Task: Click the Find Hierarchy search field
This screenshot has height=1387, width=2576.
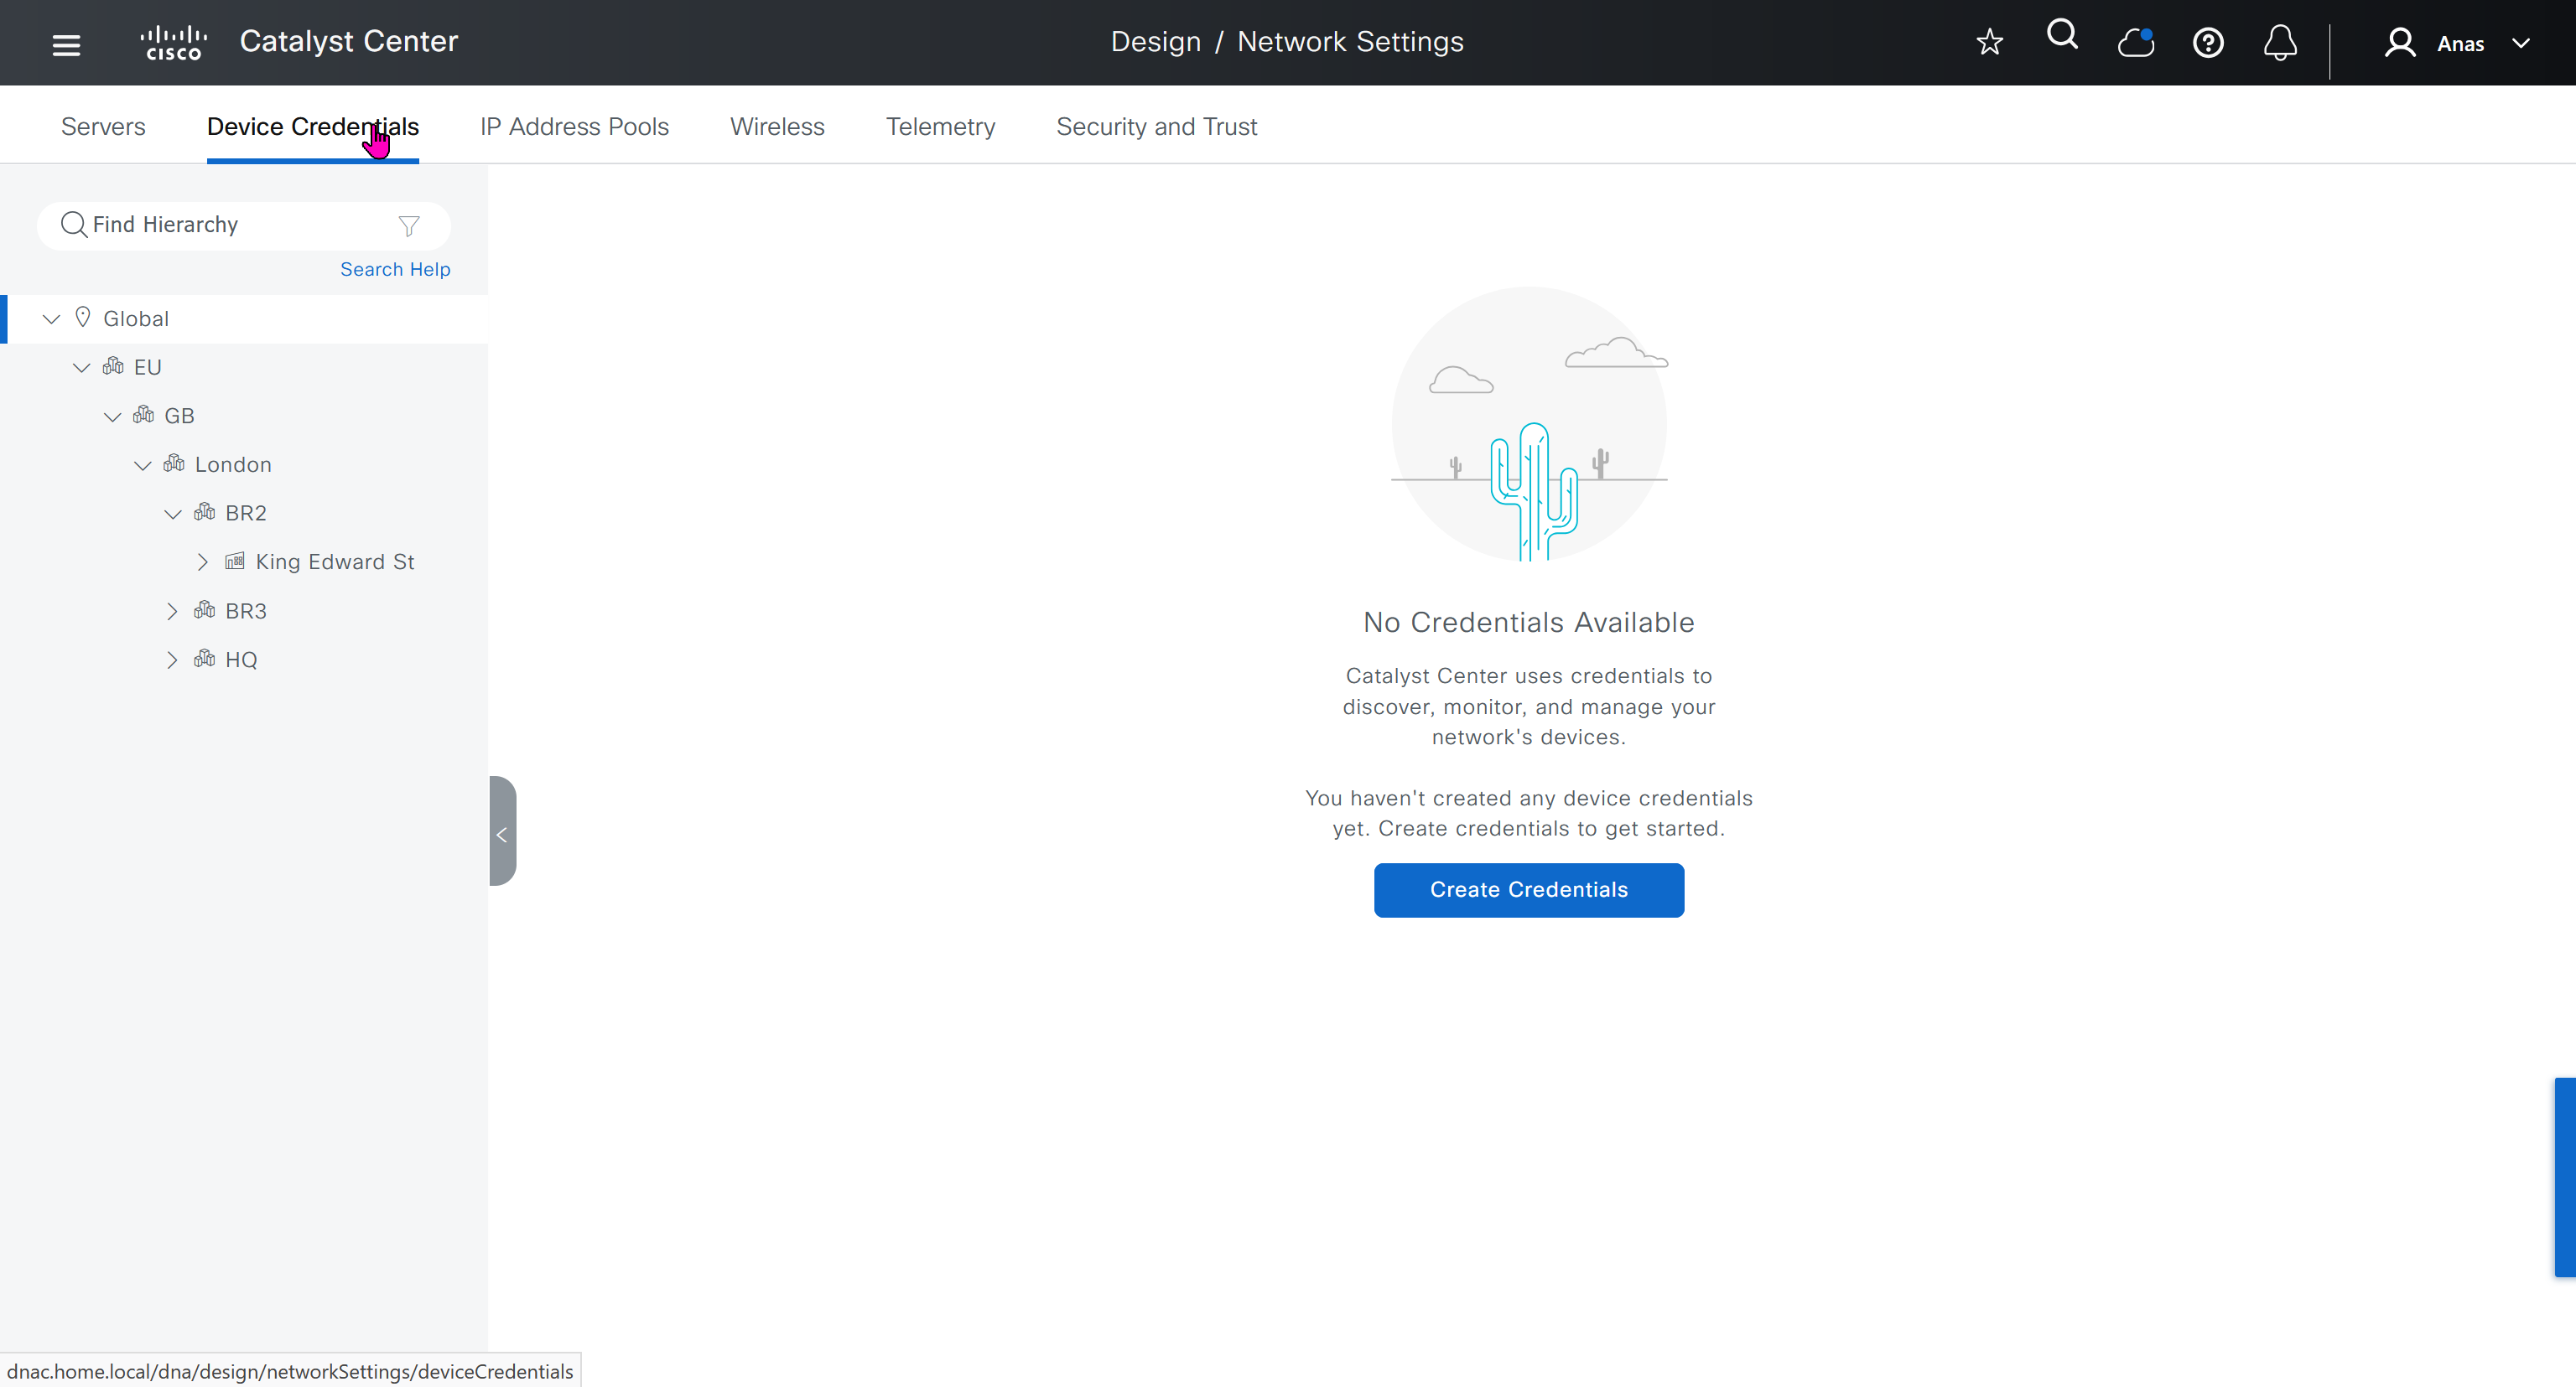Action: (x=230, y=225)
